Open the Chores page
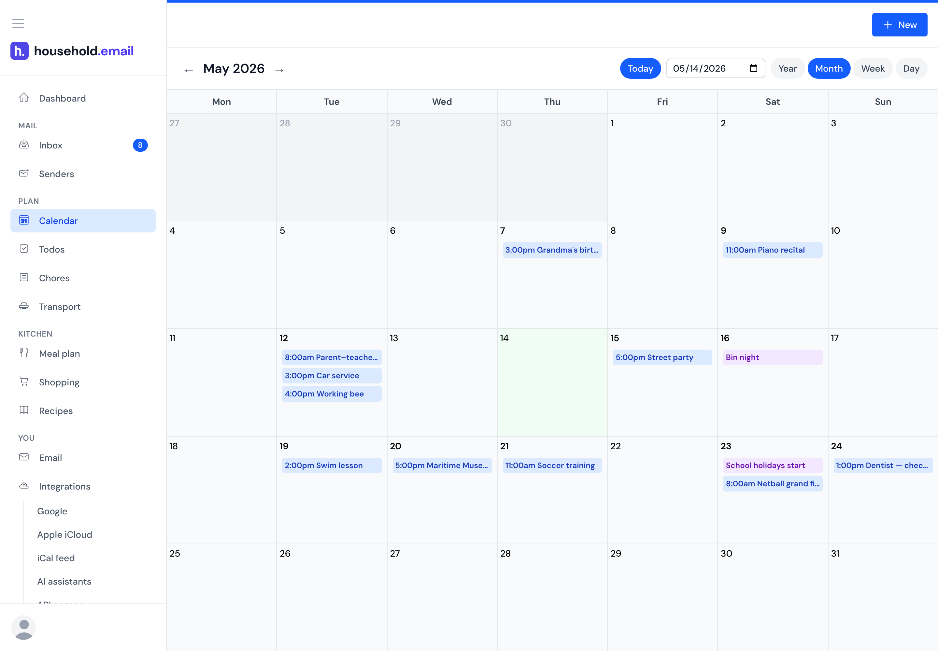 pyautogui.click(x=83, y=278)
